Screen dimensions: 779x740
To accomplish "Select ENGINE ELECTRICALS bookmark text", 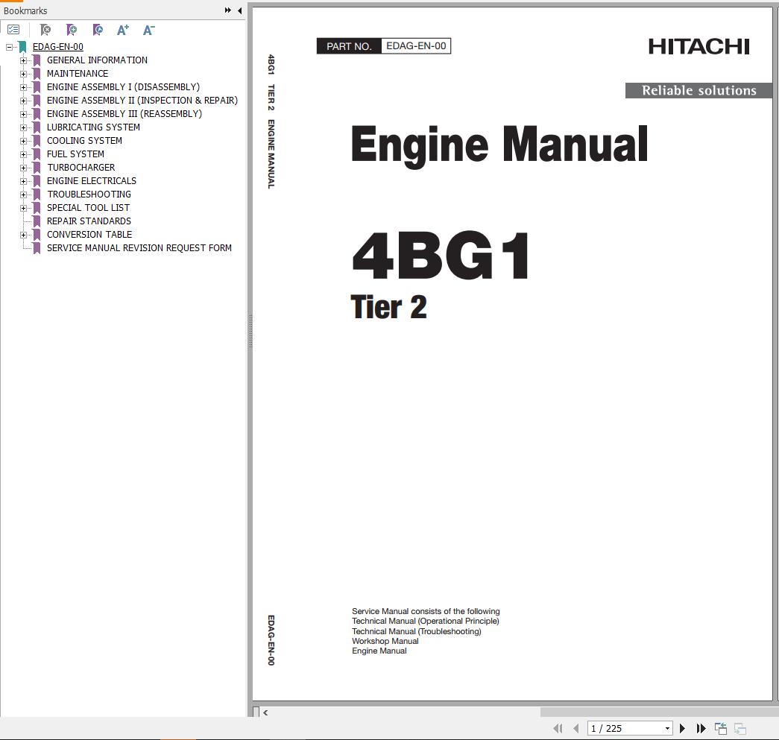I will (x=92, y=181).
